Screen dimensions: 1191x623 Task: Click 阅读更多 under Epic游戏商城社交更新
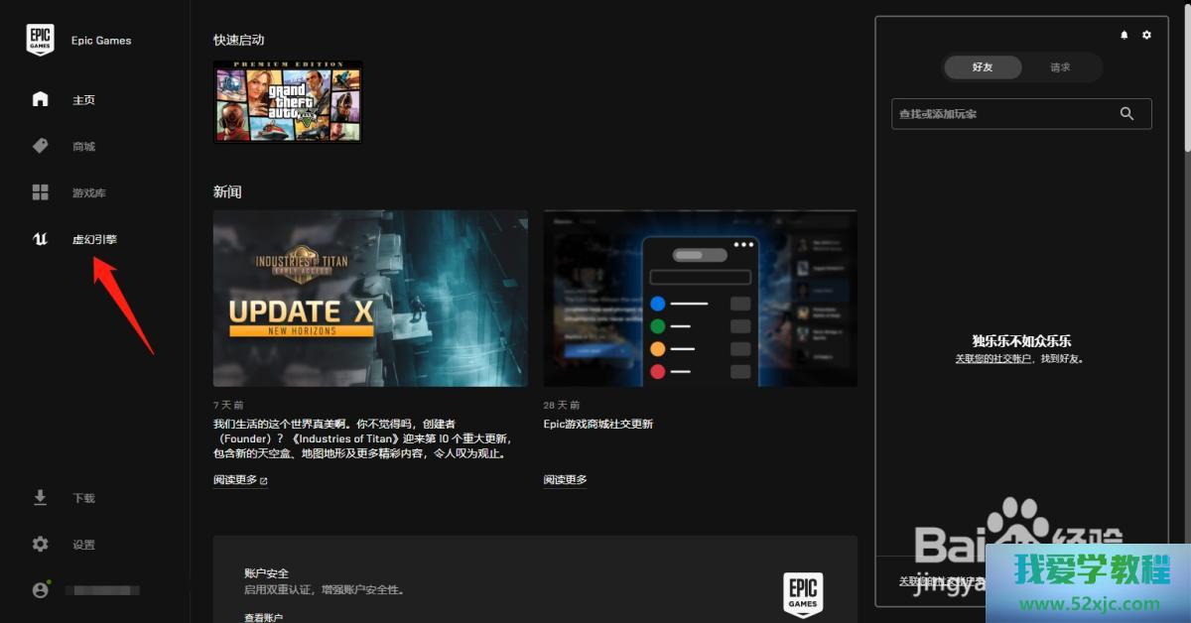[x=565, y=480]
